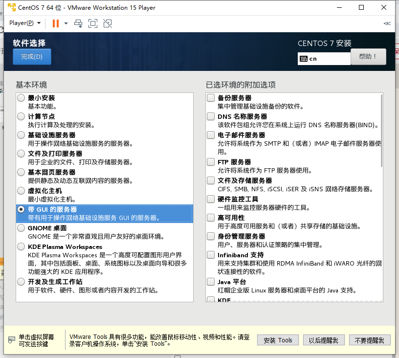Click the 完成(D) done button
The width and height of the screenshot is (399, 358).
coord(32,56)
